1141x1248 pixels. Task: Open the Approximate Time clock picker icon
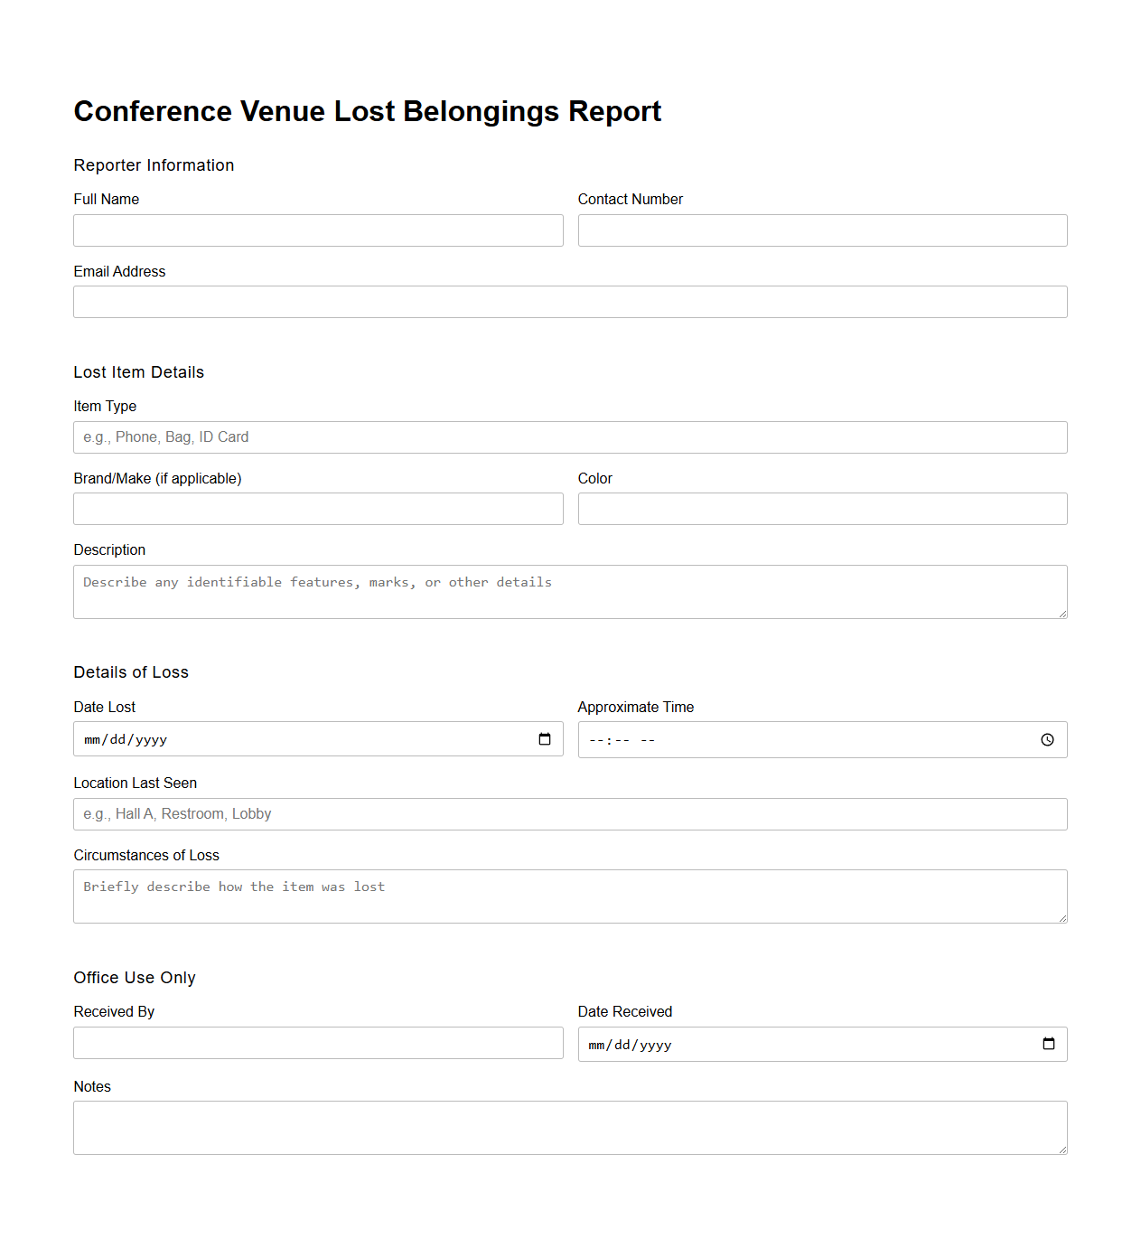[x=1047, y=739]
